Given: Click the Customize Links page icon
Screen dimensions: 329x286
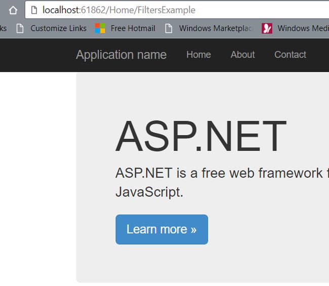Looking at the screenshot, I should [20, 28].
